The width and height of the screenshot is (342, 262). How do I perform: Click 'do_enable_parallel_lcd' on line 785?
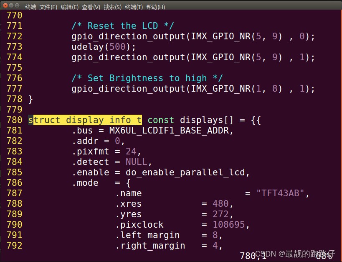pyautogui.click(x=185, y=172)
